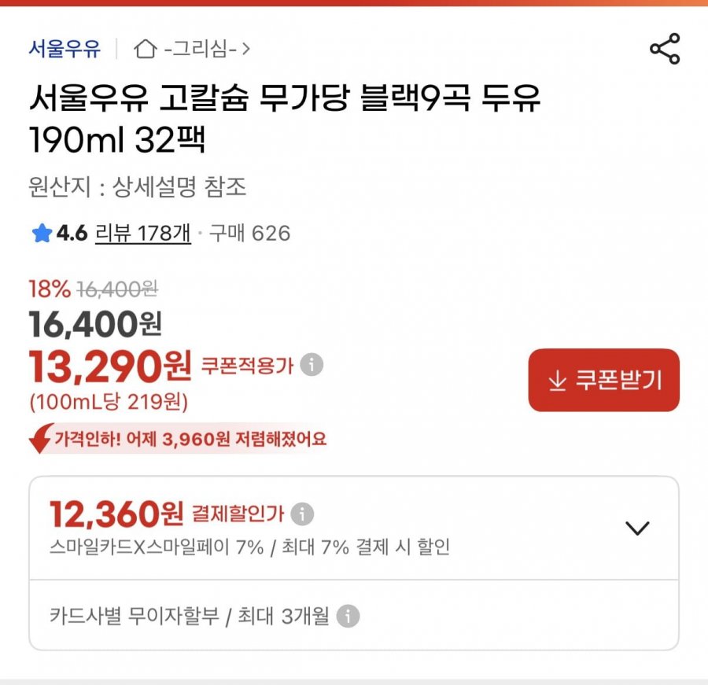Go to the -그리심- seller shop

[201, 50]
